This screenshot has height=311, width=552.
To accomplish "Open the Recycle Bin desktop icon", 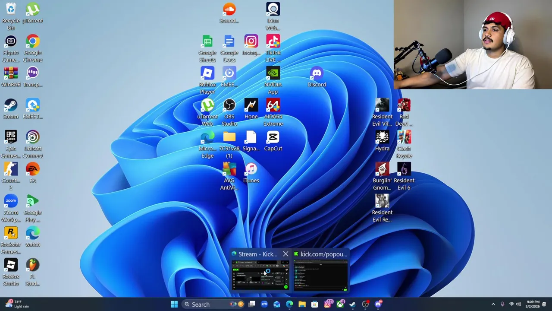I will (x=11, y=16).
